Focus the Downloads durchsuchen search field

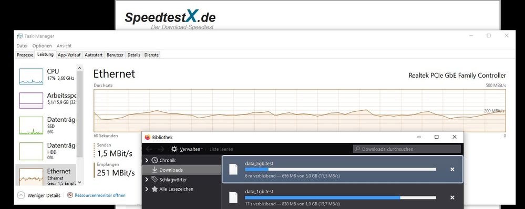[407, 149]
